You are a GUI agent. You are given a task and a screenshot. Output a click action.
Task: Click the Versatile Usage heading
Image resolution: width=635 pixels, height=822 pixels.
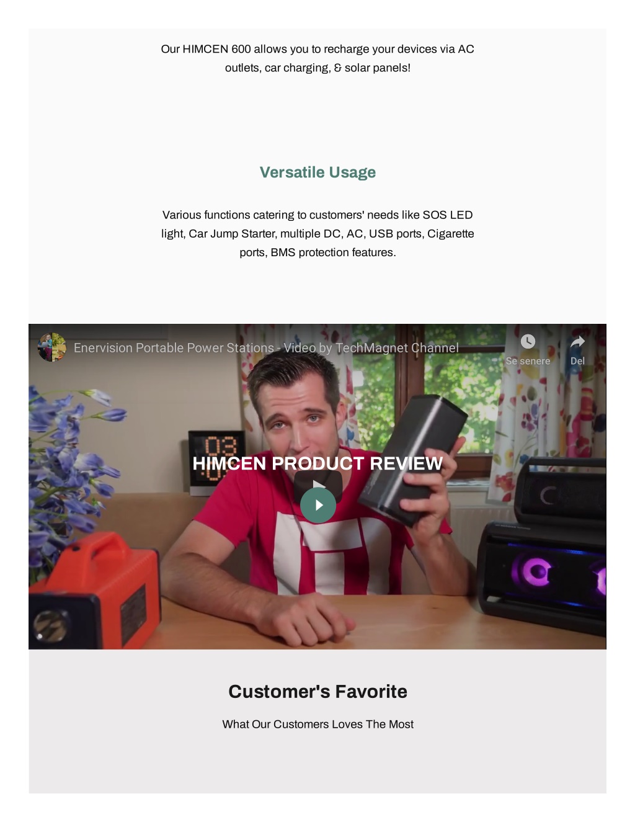point(317,172)
